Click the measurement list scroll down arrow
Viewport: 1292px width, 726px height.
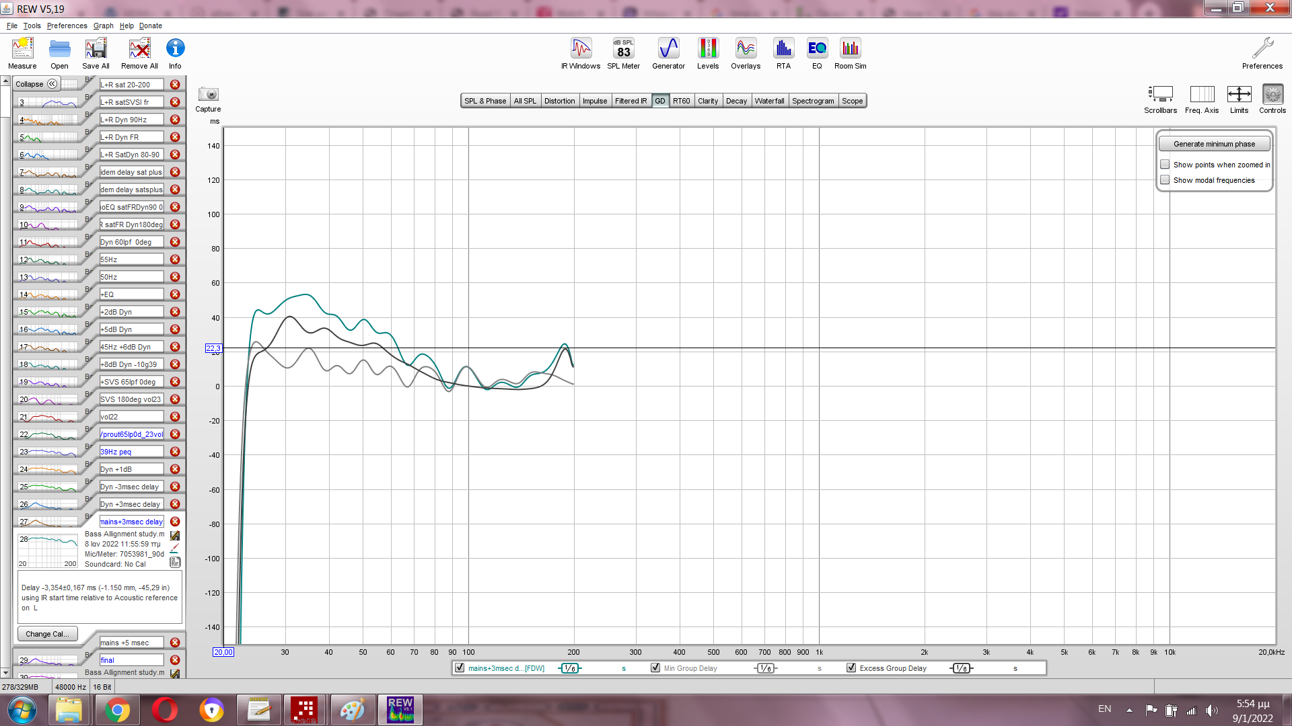(5, 673)
